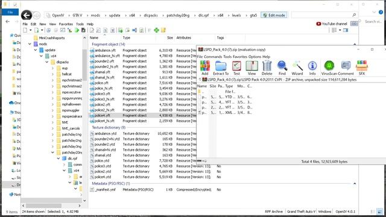This screenshot has width=386, height=217.
Task: Select _manifest.ymf metadata file
Action: (103, 189)
